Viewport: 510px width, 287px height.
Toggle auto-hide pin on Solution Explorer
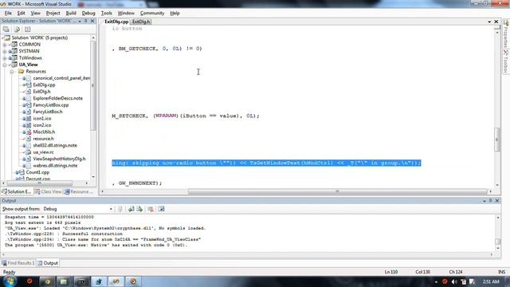pyautogui.click(x=86, y=21)
